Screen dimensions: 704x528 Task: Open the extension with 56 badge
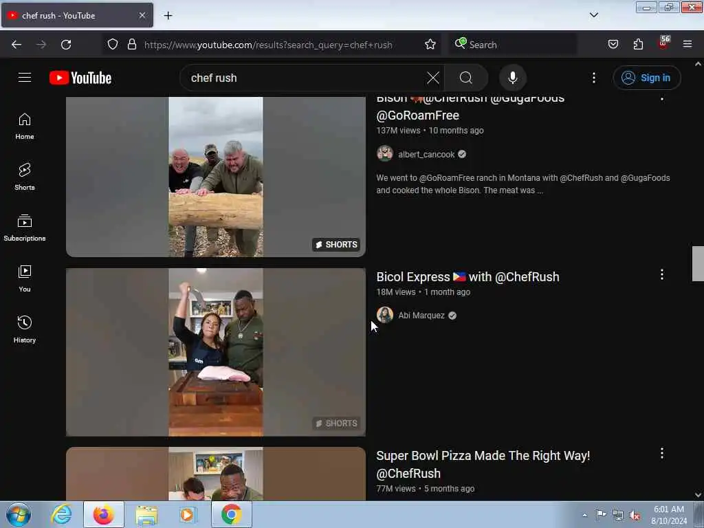pos(663,43)
